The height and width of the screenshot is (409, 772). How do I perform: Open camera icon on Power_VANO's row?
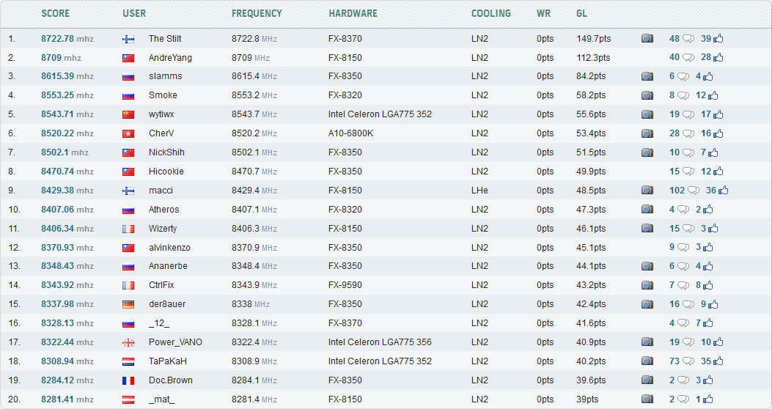tap(647, 342)
